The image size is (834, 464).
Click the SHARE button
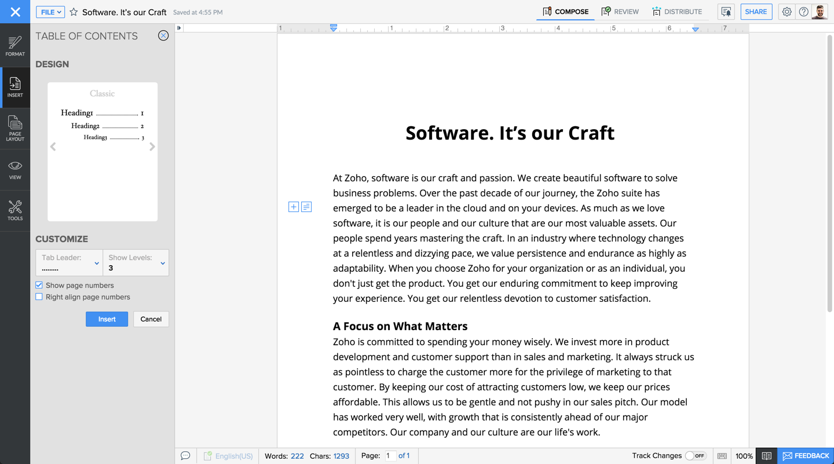pyautogui.click(x=756, y=12)
